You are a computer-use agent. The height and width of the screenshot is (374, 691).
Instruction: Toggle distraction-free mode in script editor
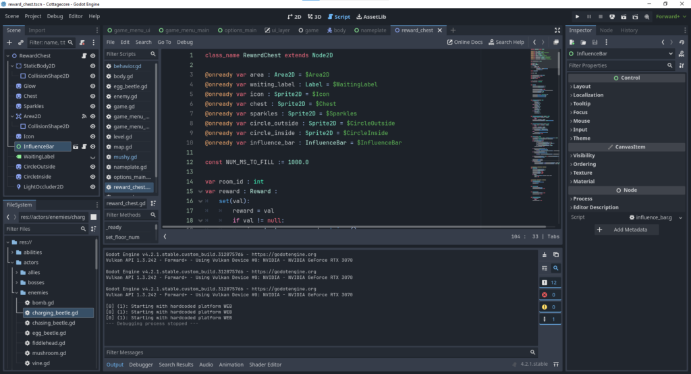(x=557, y=30)
